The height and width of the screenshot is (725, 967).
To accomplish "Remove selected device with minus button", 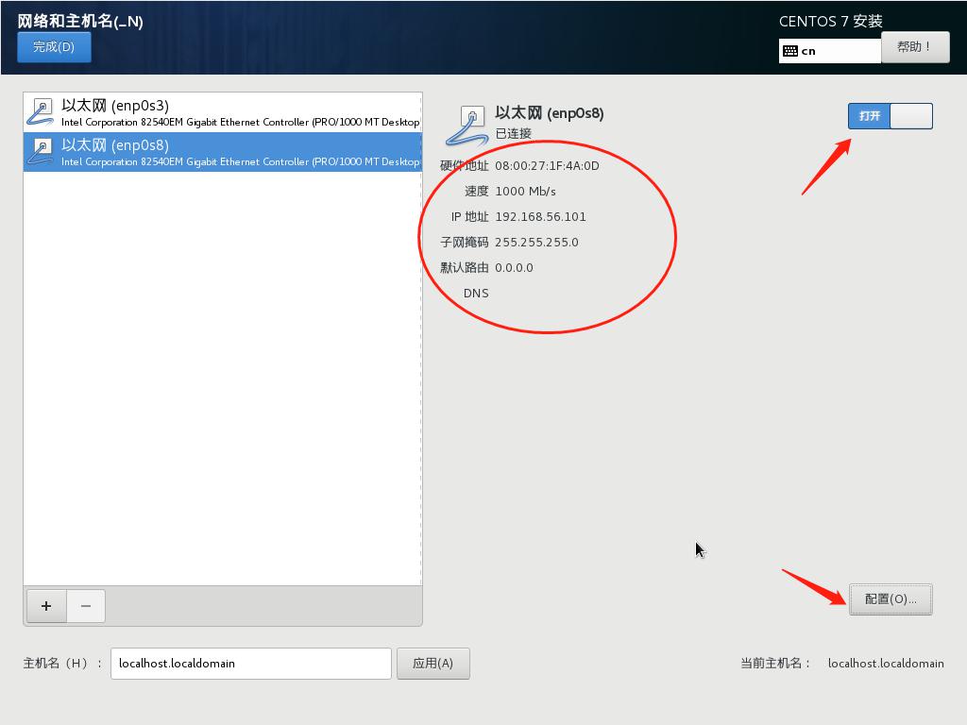I will [86, 606].
